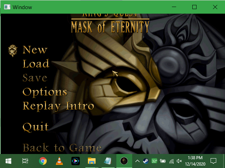The image size is (225, 168).
Task: Select the dimmed Save entry
Action: click(x=35, y=78)
